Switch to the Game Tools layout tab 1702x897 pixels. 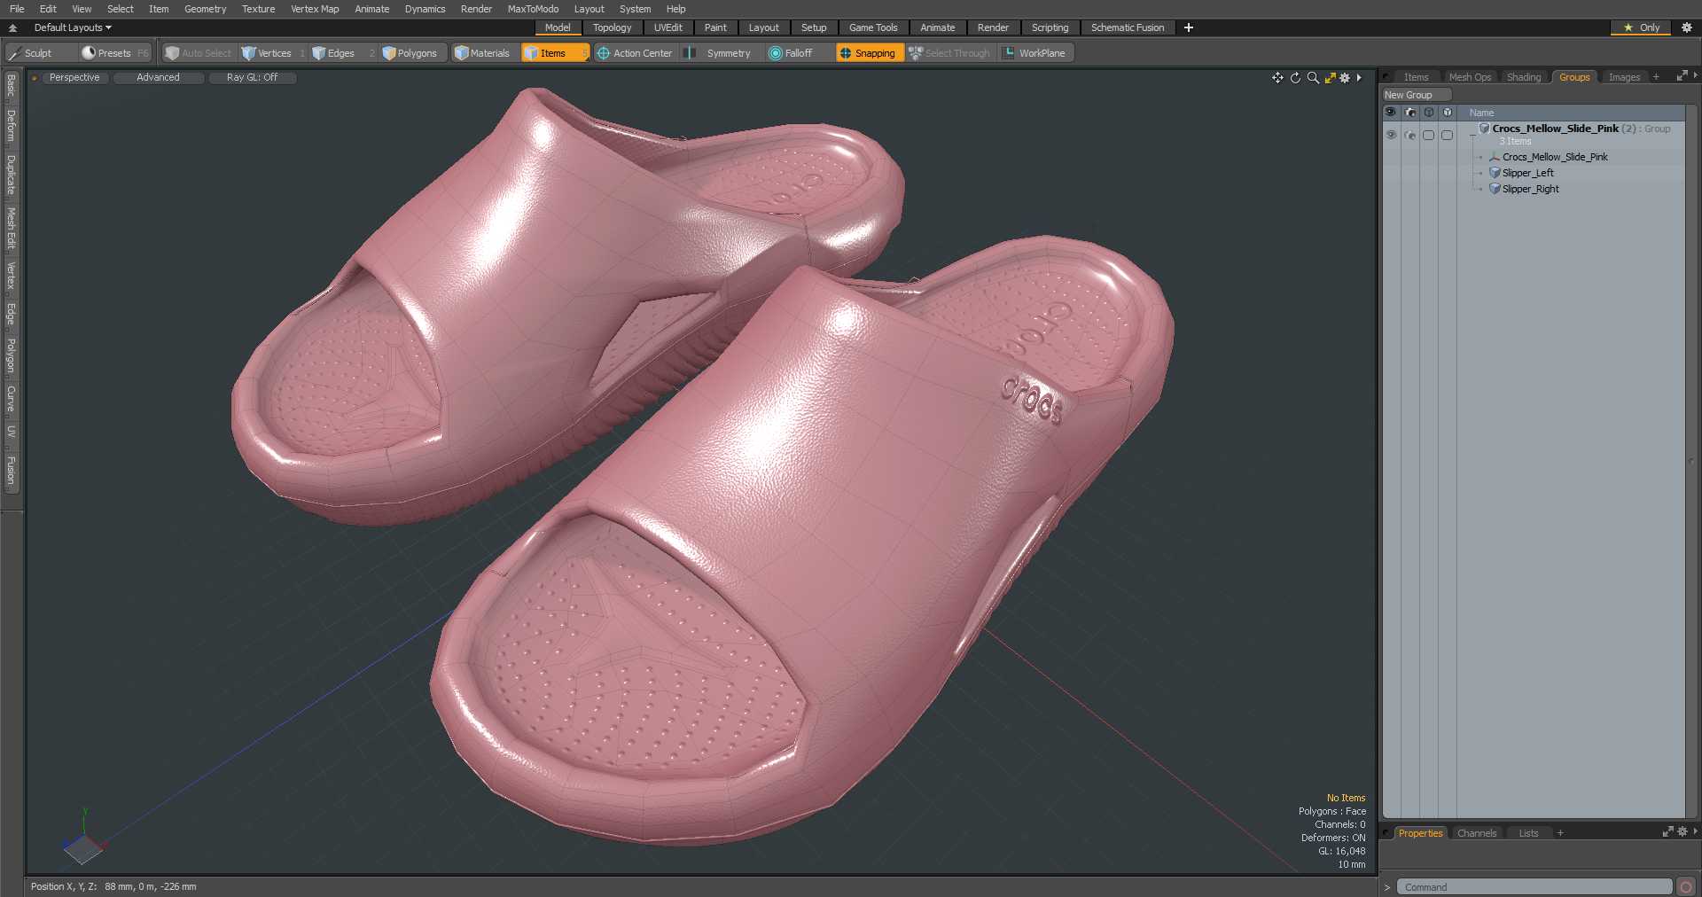872,27
